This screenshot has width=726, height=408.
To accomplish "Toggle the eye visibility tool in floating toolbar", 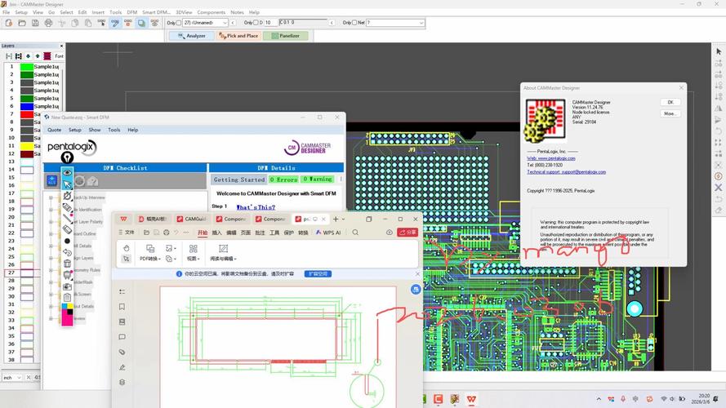I will click(x=67, y=172).
